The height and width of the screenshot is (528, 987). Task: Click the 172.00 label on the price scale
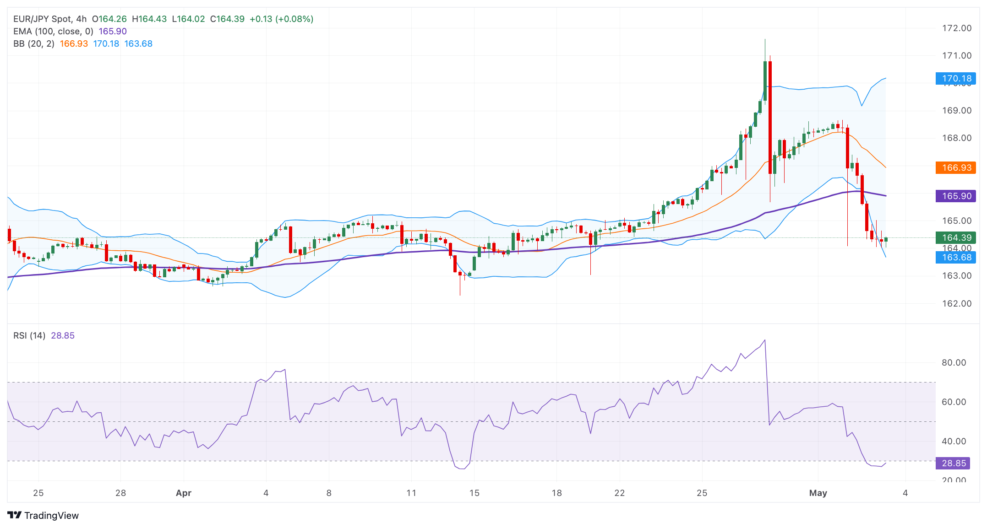(956, 28)
